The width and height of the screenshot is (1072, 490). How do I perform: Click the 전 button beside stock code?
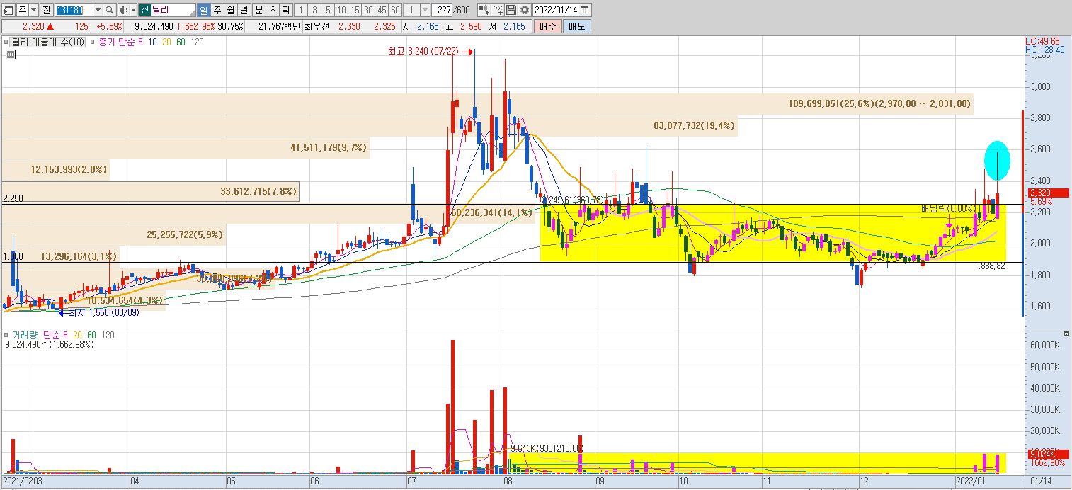[x=46, y=10]
